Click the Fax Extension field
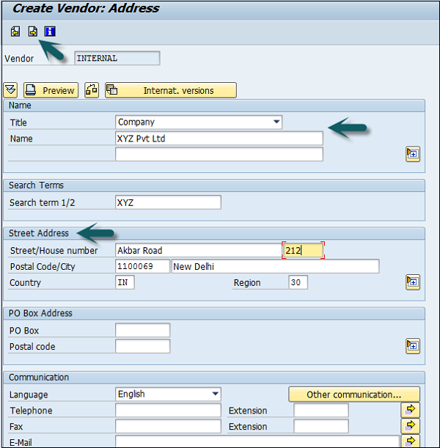This screenshot has width=440, height=448. pos(321,426)
